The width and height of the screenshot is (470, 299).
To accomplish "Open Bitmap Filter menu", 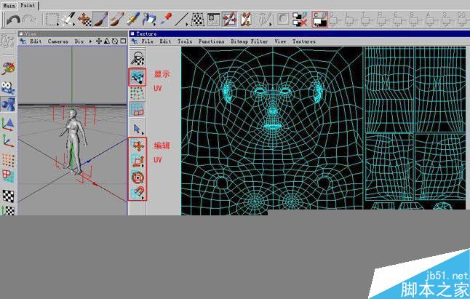I will (250, 41).
